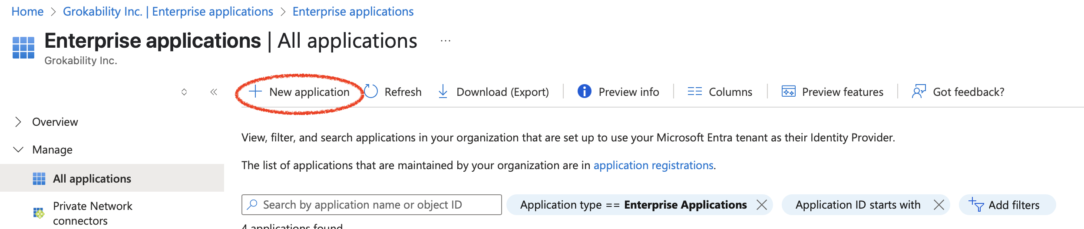1084x229 pixels.
Task: Click the All applications grid icon in sidebar
Action: pyautogui.click(x=39, y=179)
